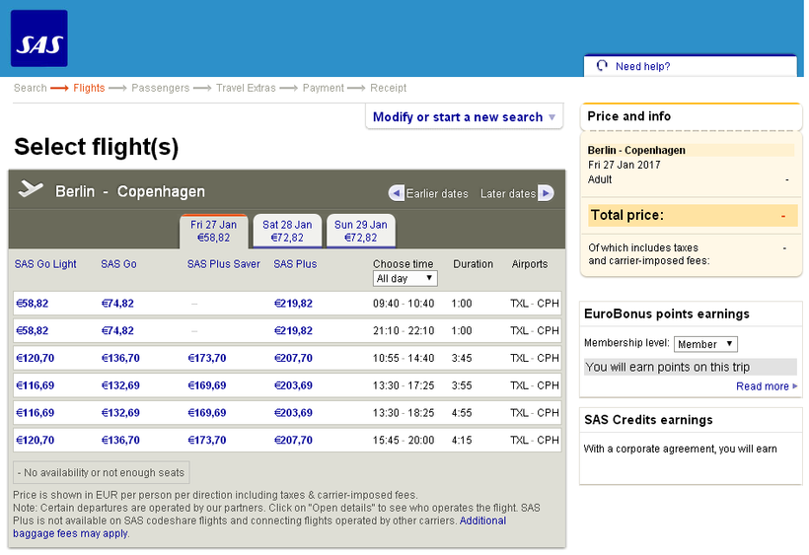Choose €74,82 SAS Go 21:10 flight
809x555 pixels.
tap(117, 330)
